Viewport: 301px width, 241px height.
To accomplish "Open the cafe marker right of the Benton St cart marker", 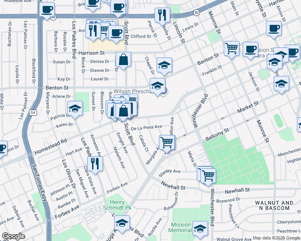I will pos(251,50).
